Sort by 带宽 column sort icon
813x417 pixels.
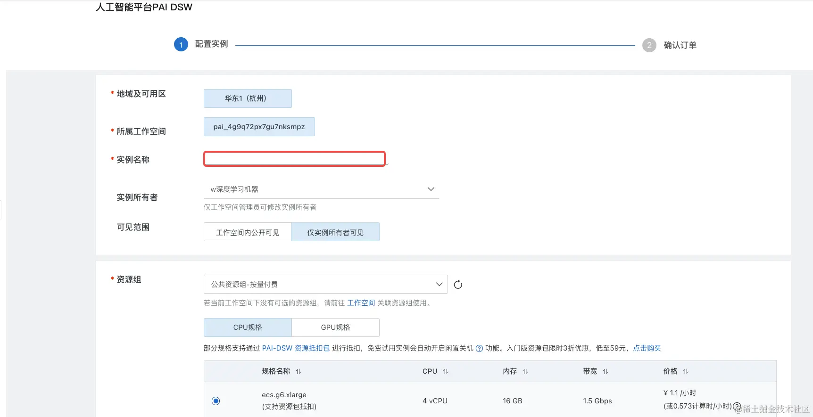(606, 372)
